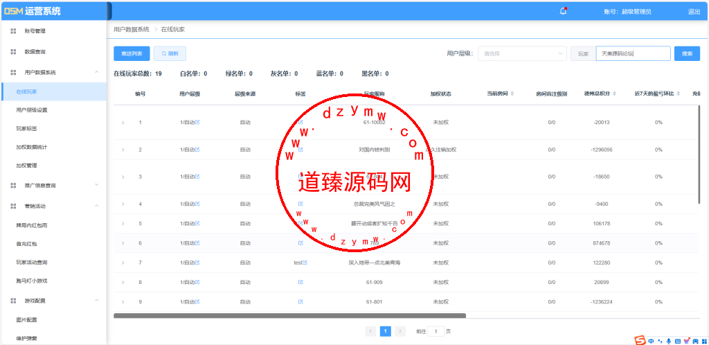This screenshot has height=345, width=709.
Task: Click the 推送列表 button
Action: coord(132,53)
